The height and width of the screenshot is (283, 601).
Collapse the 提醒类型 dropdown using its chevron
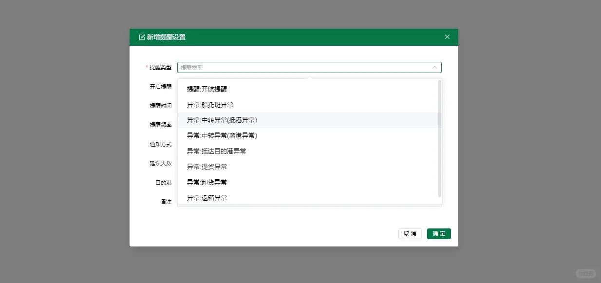pyautogui.click(x=435, y=67)
